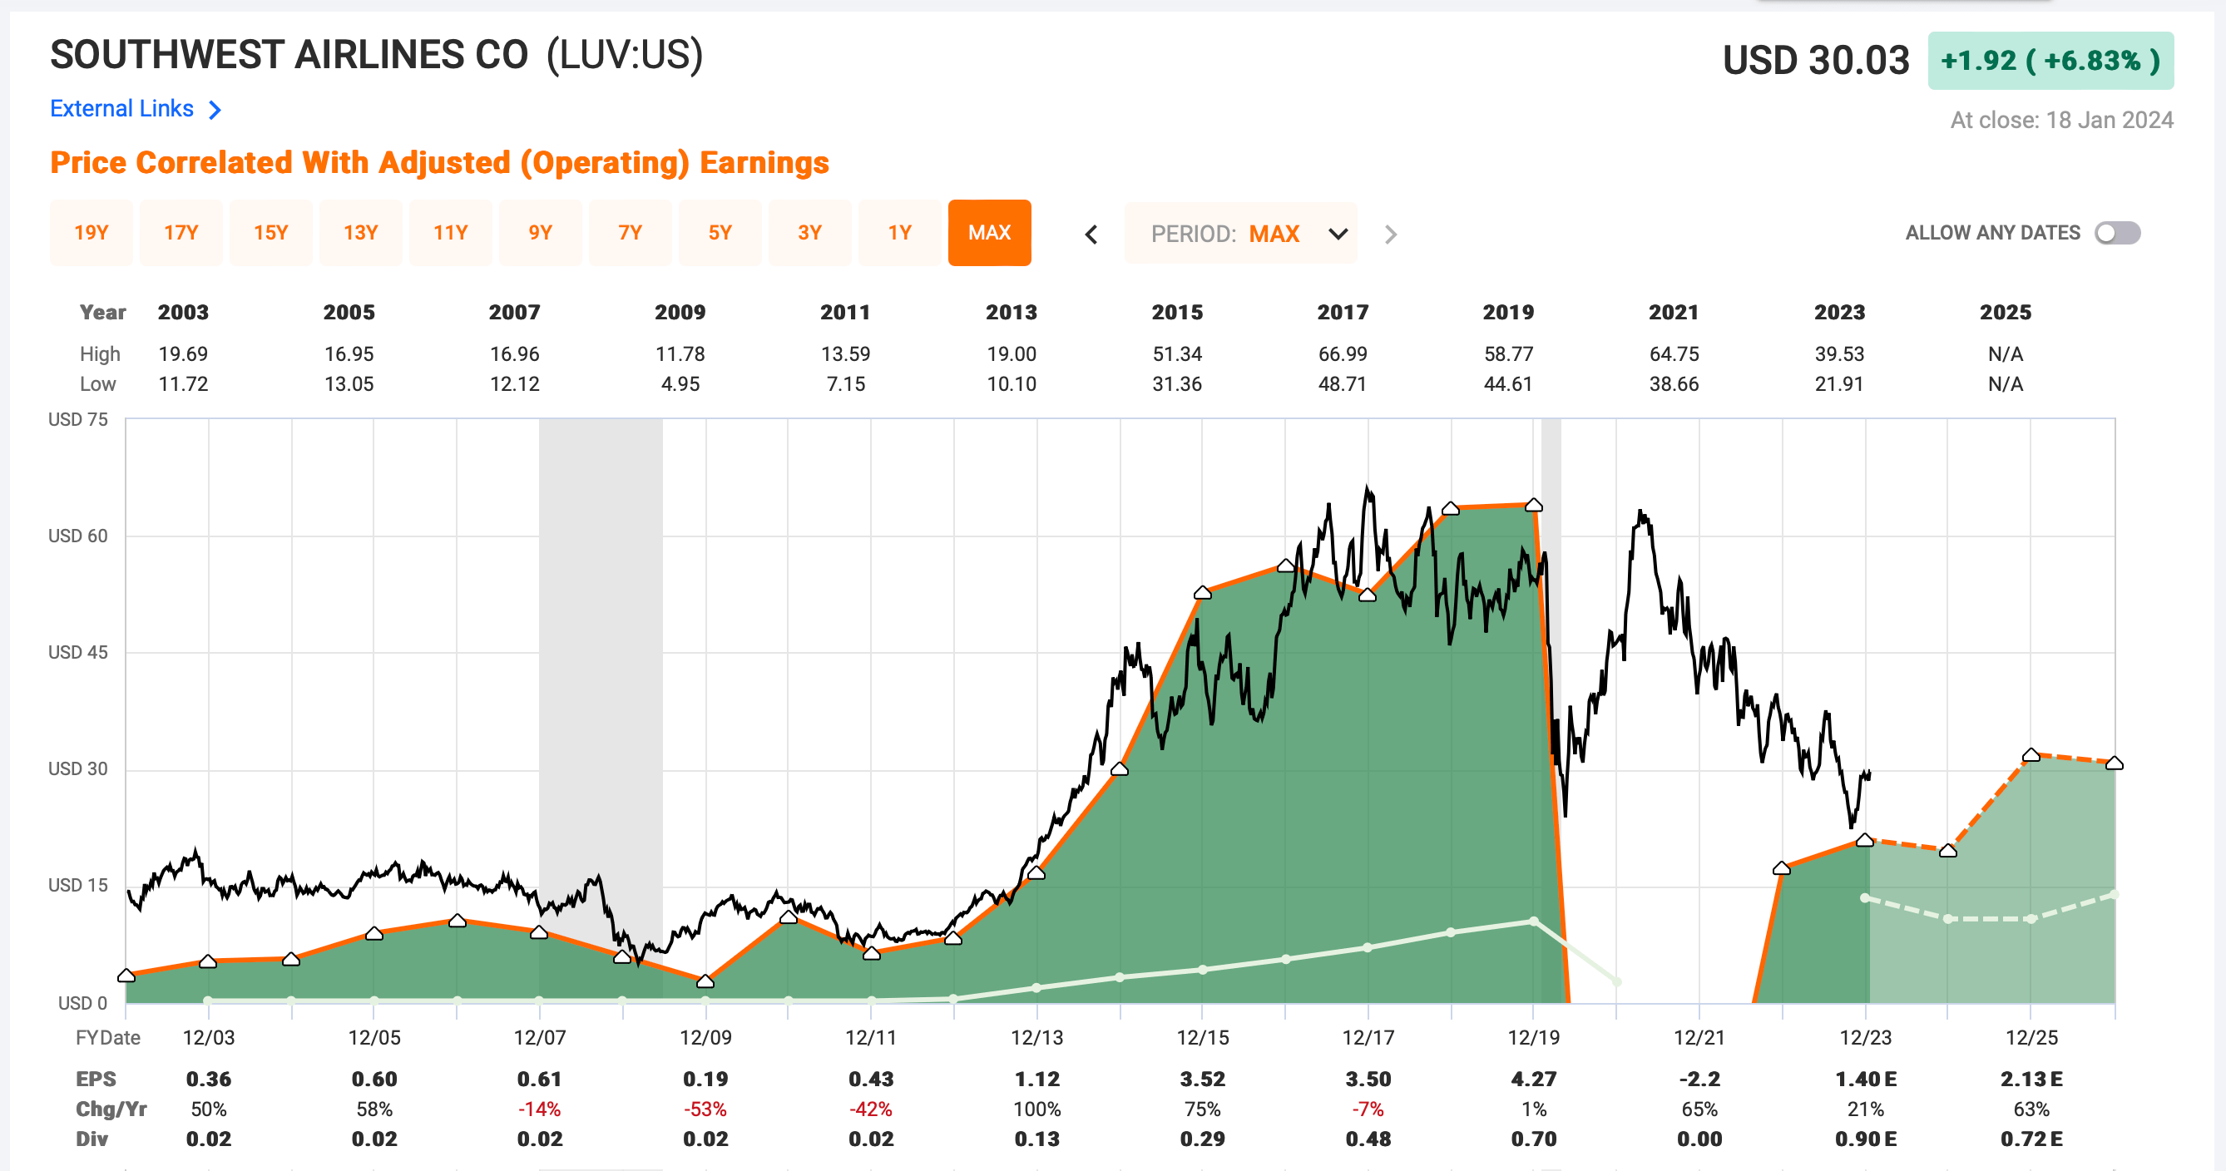Click the 12/23 earnings marker triangle
Viewport: 2226px width, 1171px height.
click(1865, 840)
